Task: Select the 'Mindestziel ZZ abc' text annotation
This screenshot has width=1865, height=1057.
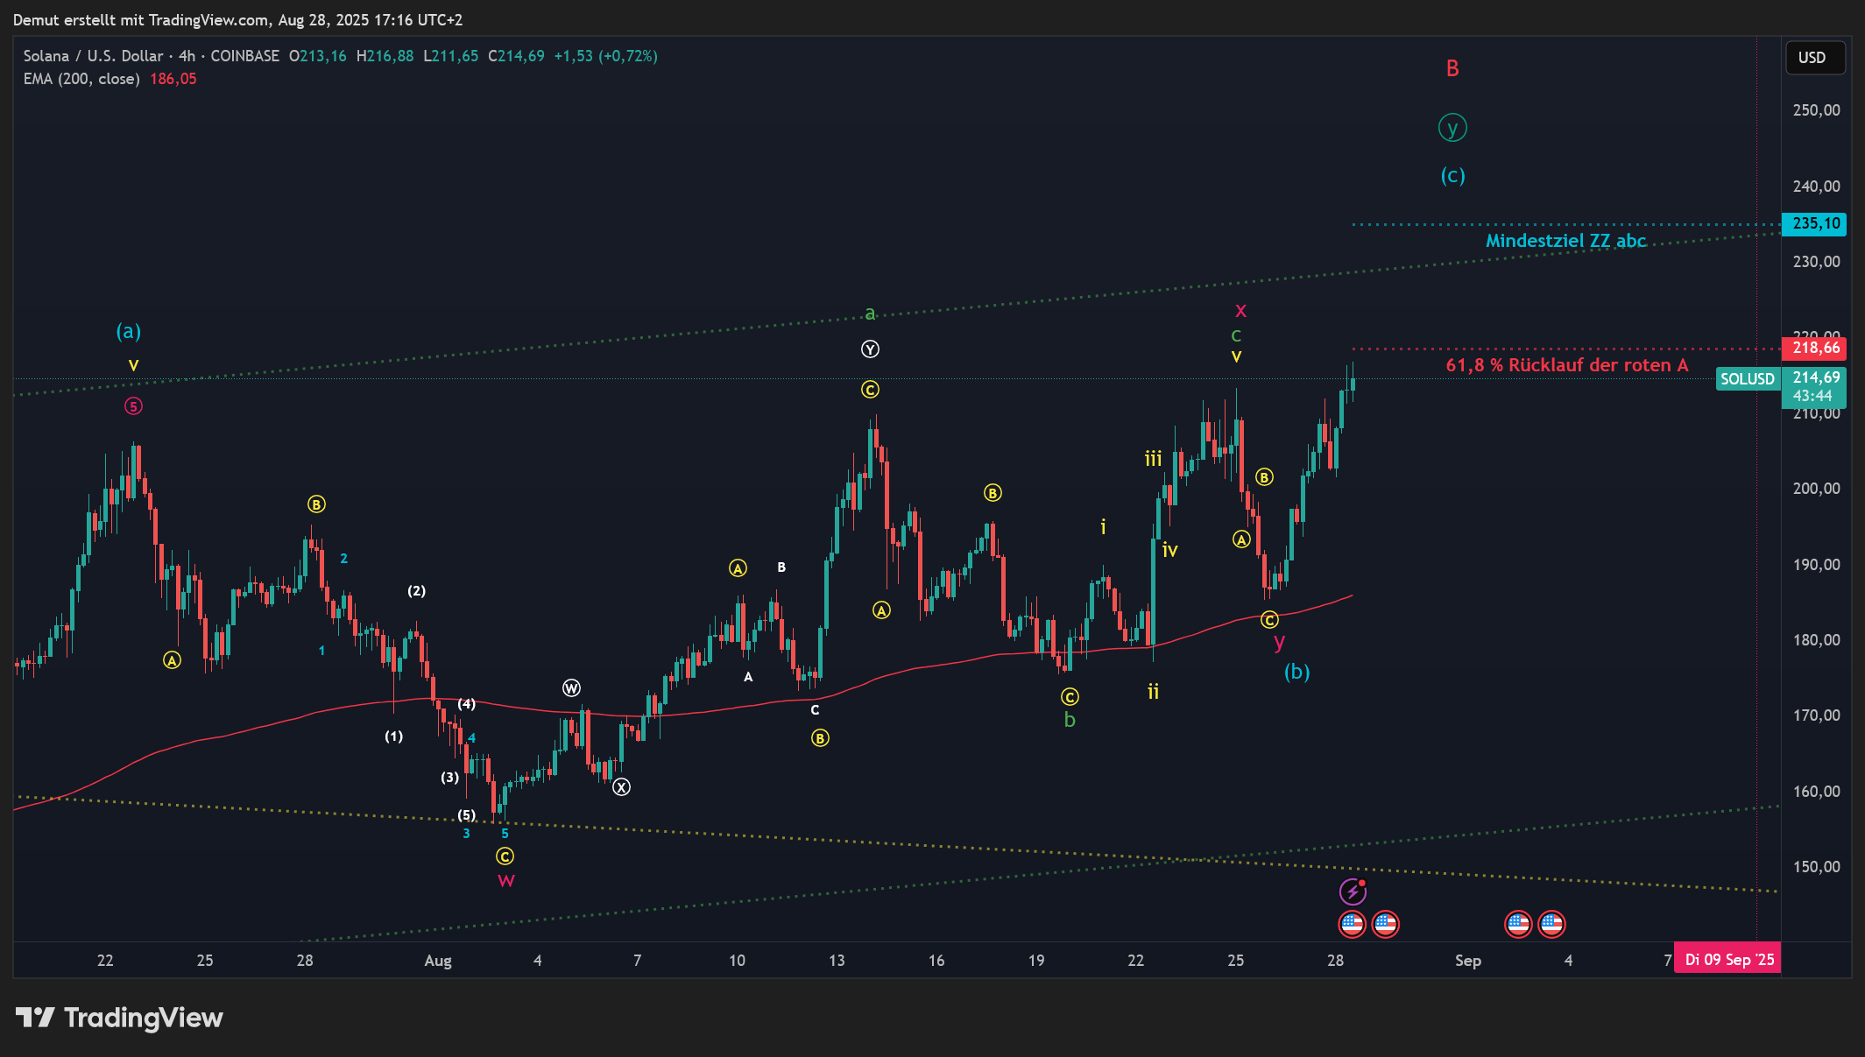Action: [x=1565, y=241]
